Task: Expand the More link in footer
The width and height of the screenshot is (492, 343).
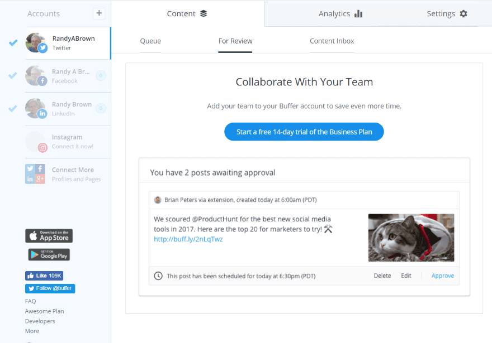Action: coord(32,331)
